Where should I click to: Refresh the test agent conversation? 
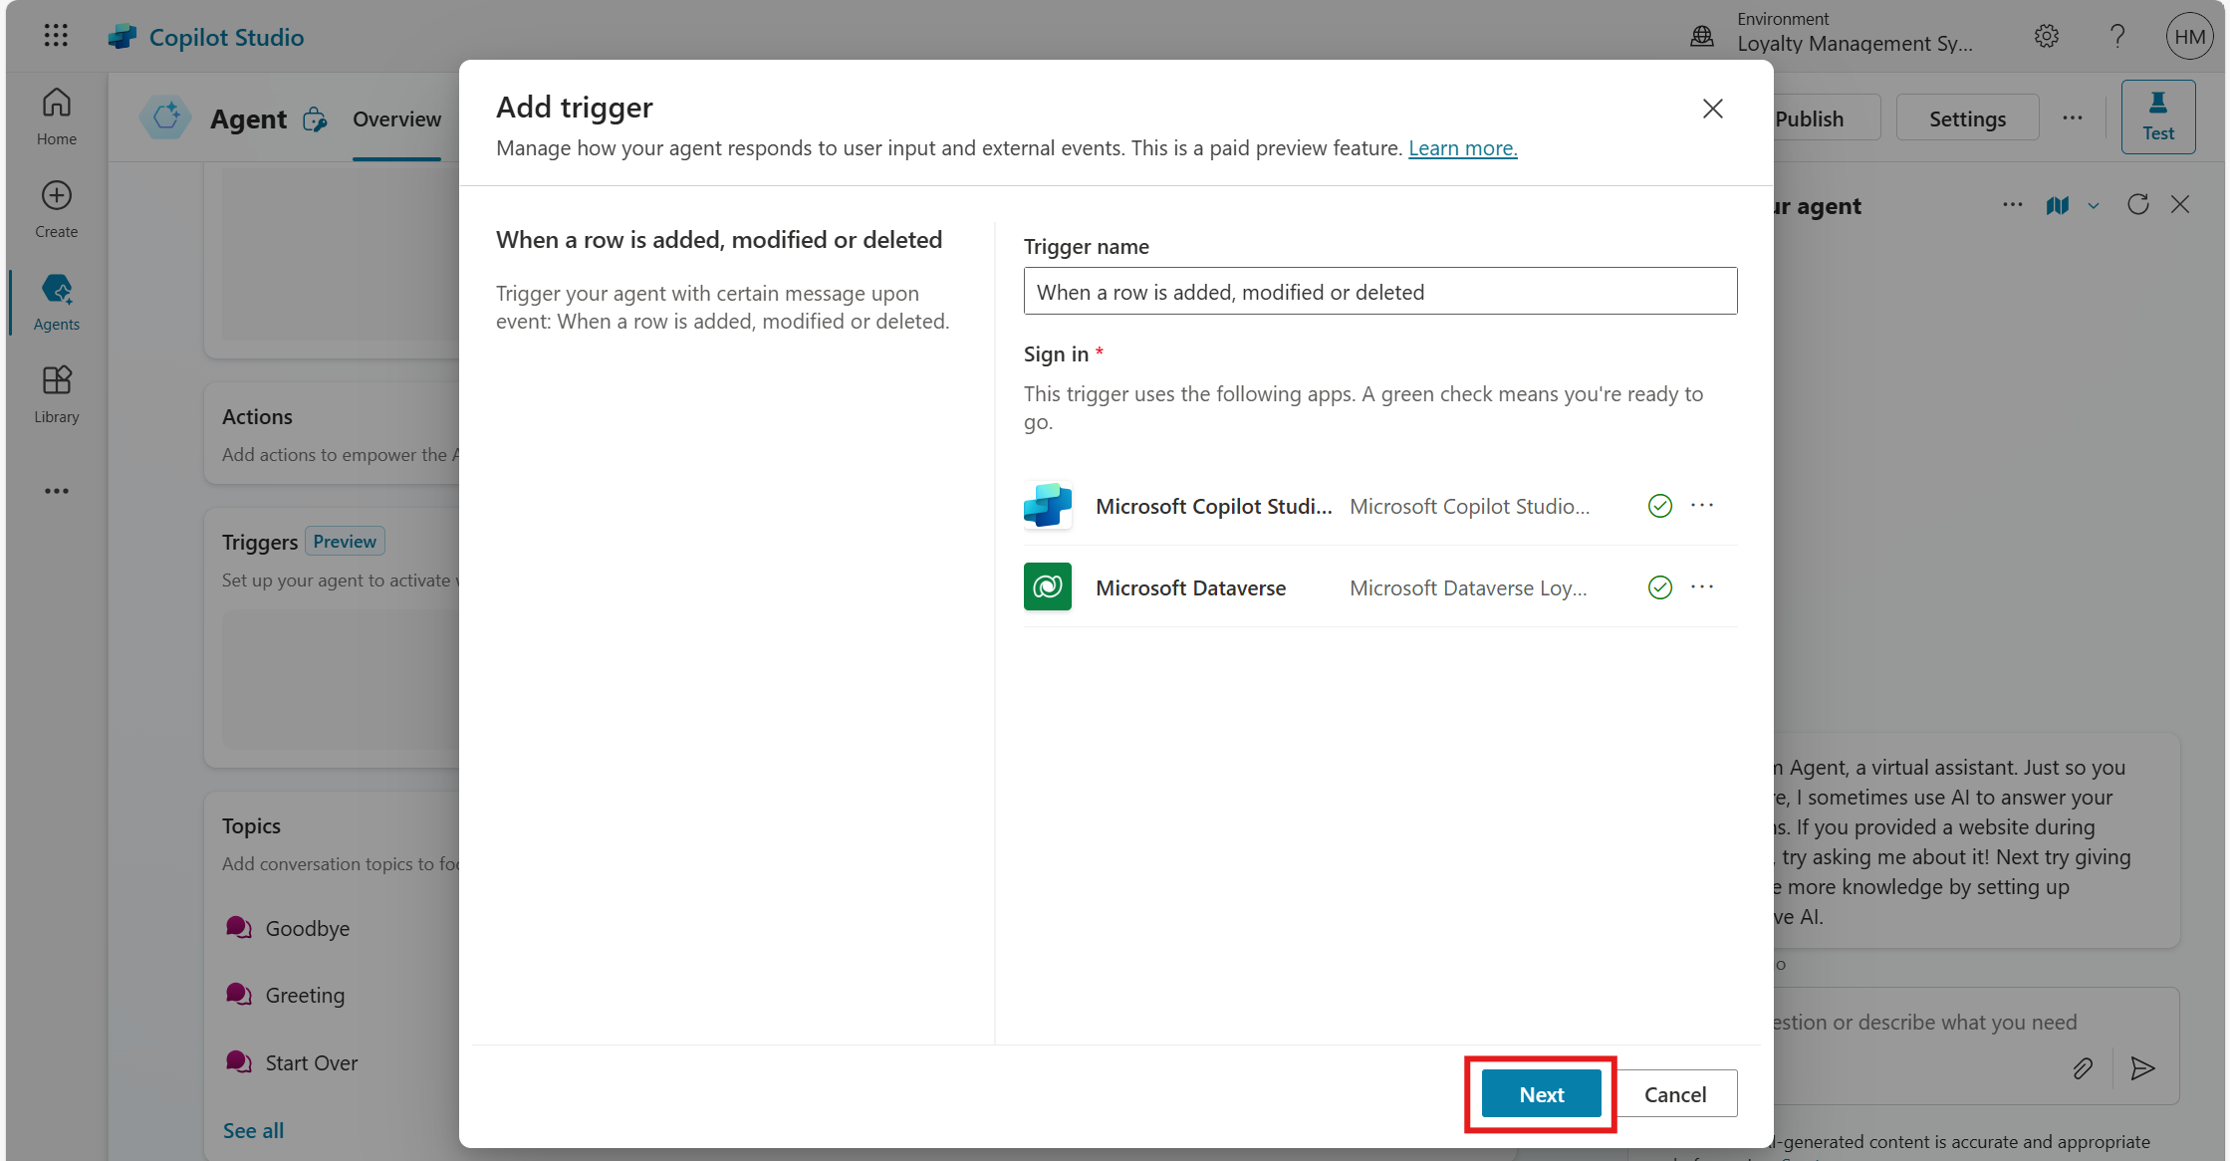(x=2137, y=205)
